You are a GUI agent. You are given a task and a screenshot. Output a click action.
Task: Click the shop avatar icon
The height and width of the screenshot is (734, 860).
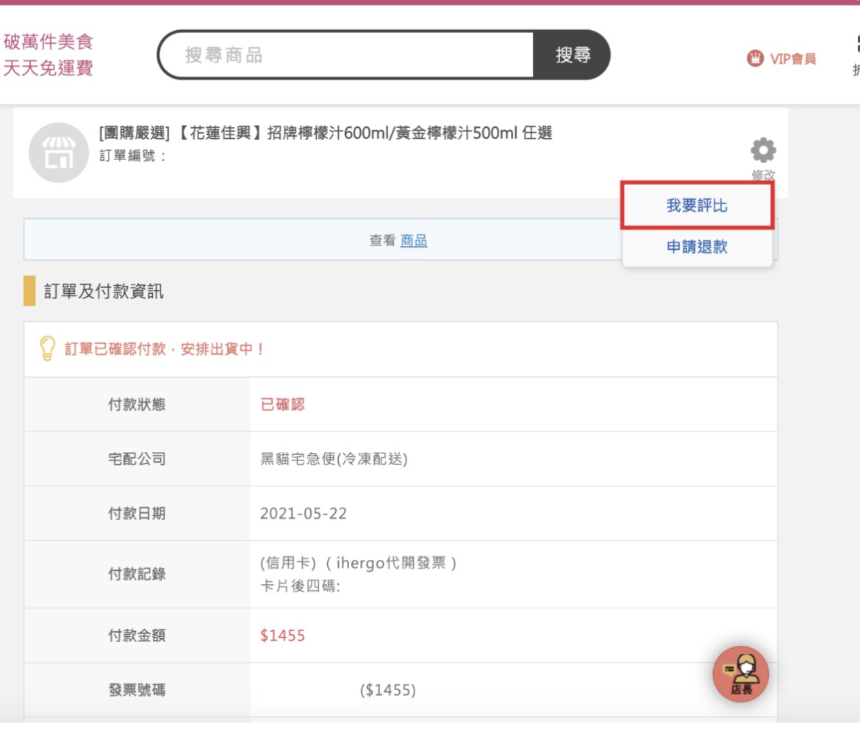pyautogui.click(x=59, y=152)
